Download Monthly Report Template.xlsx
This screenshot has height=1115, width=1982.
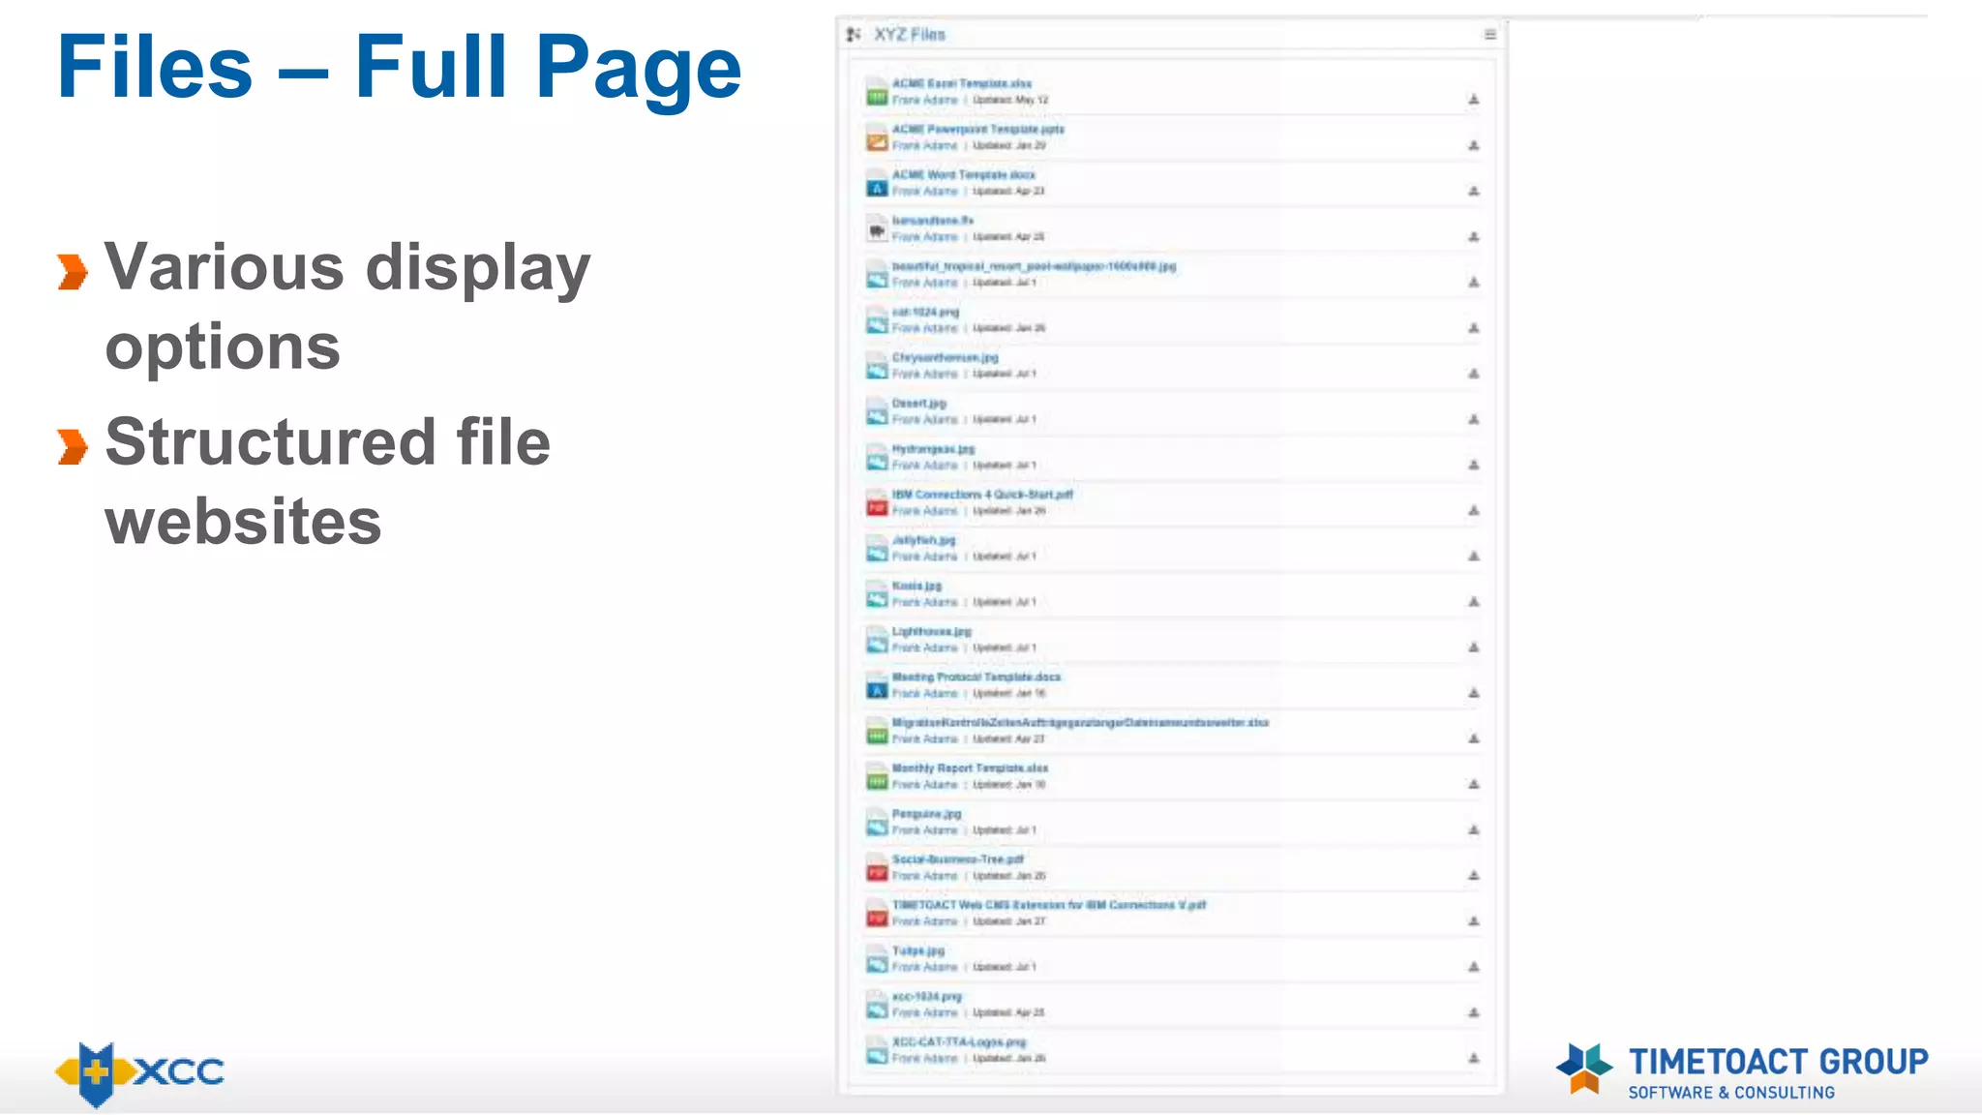[x=1473, y=784]
